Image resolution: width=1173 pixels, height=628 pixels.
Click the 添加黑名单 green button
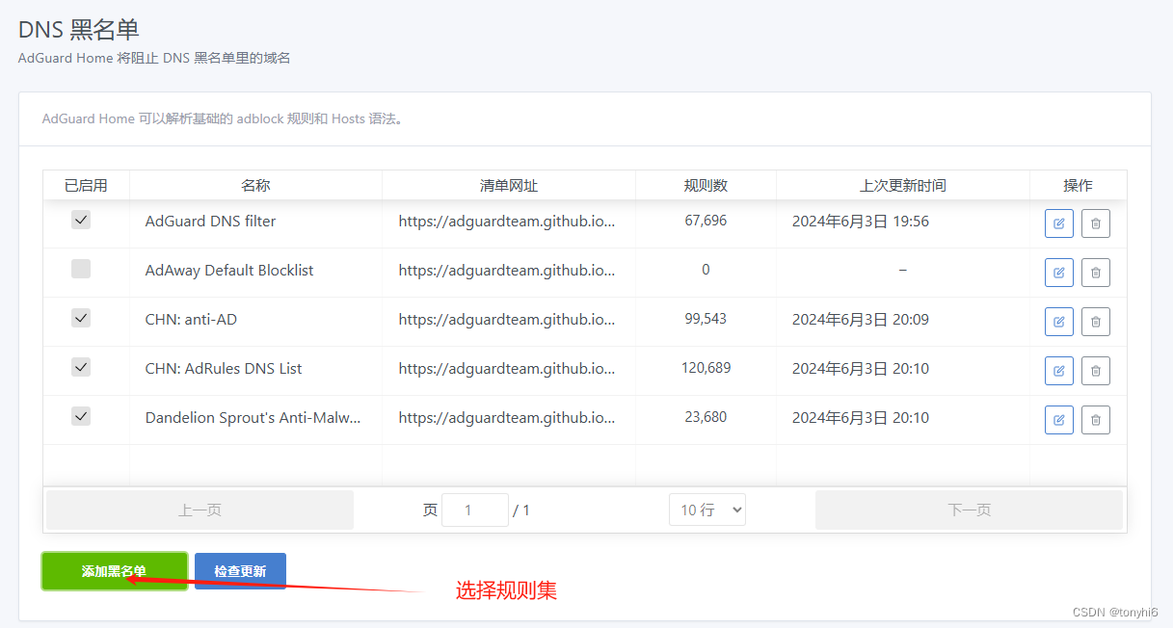[114, 571]
